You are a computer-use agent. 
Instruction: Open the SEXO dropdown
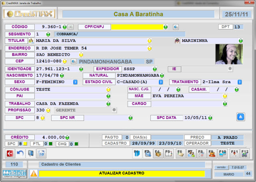tap(75, 82)
